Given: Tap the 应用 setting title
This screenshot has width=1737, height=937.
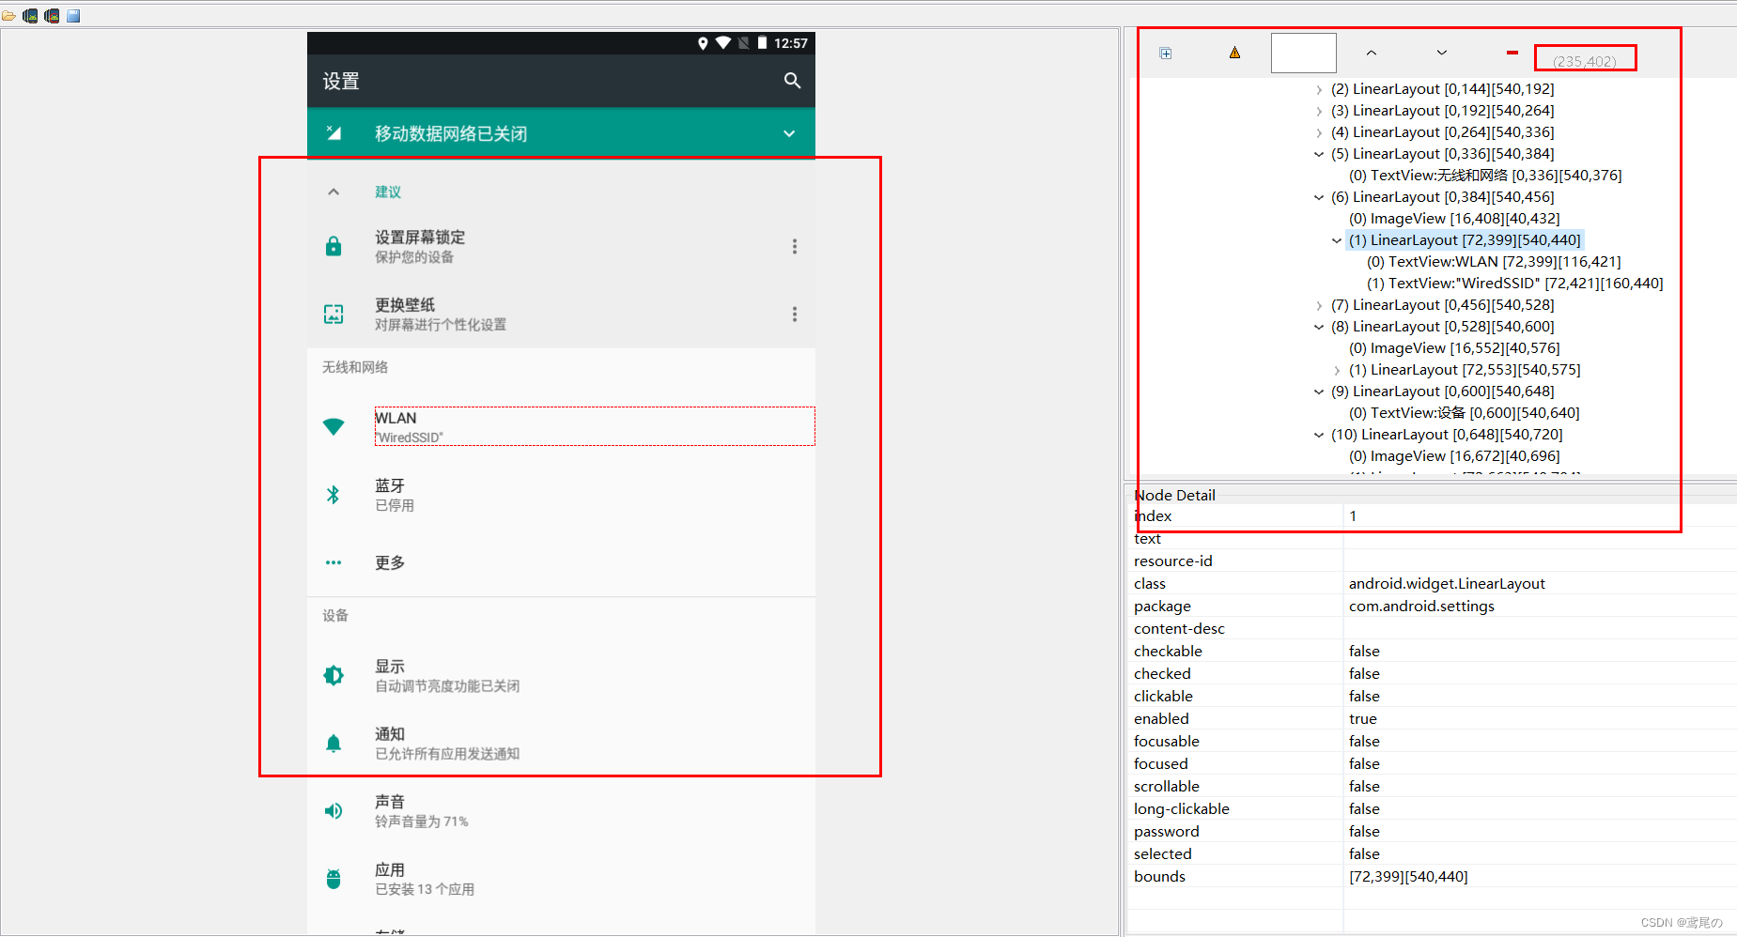Looking at the screenshot, I should click(x=390, y=870).
